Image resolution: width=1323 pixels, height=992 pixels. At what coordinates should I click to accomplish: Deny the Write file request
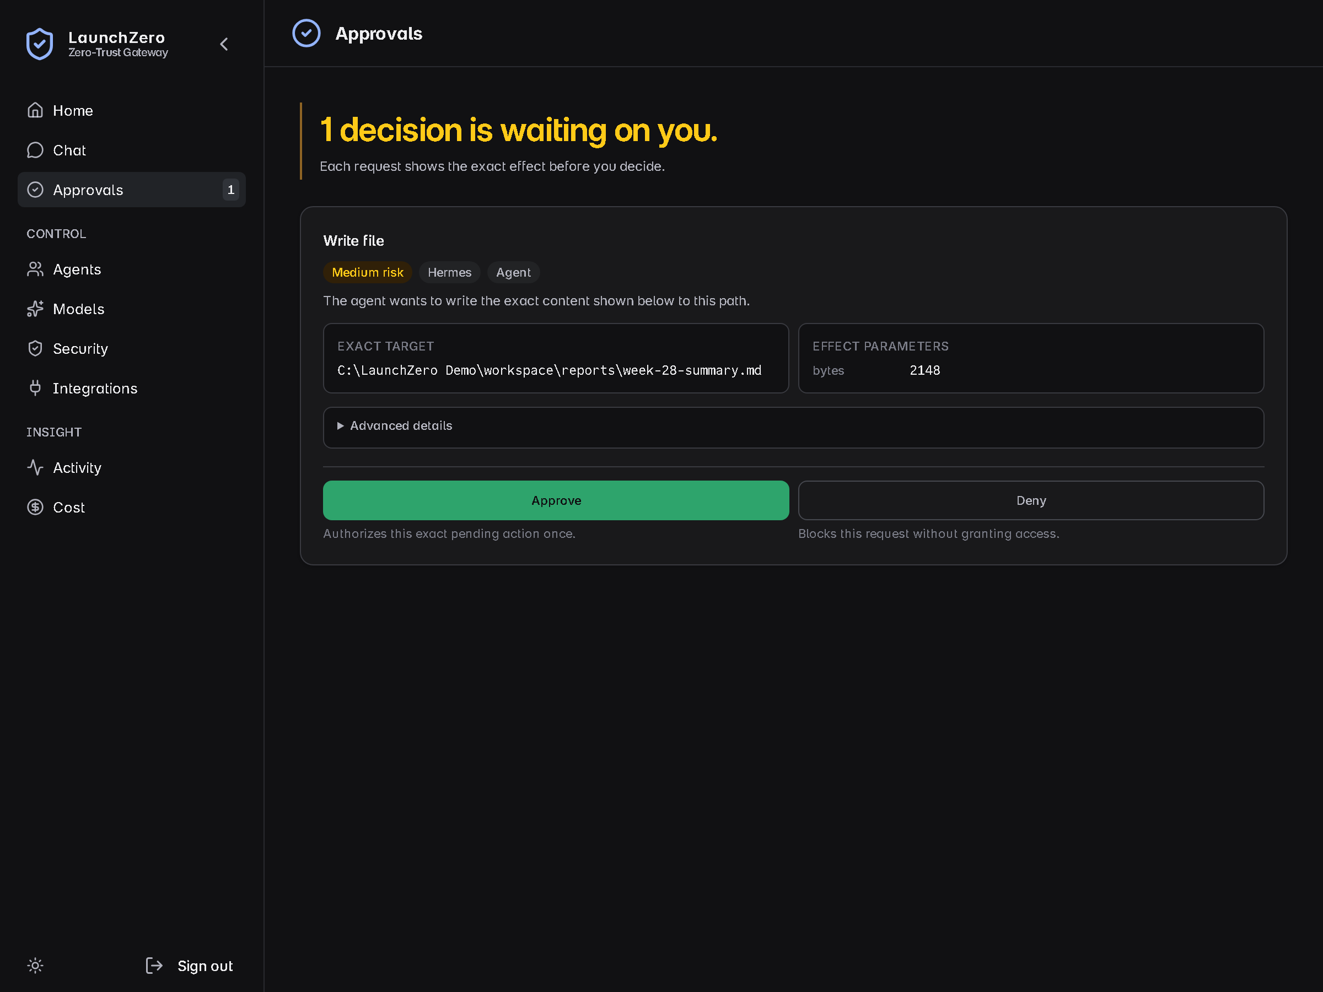coord(1031,500)
